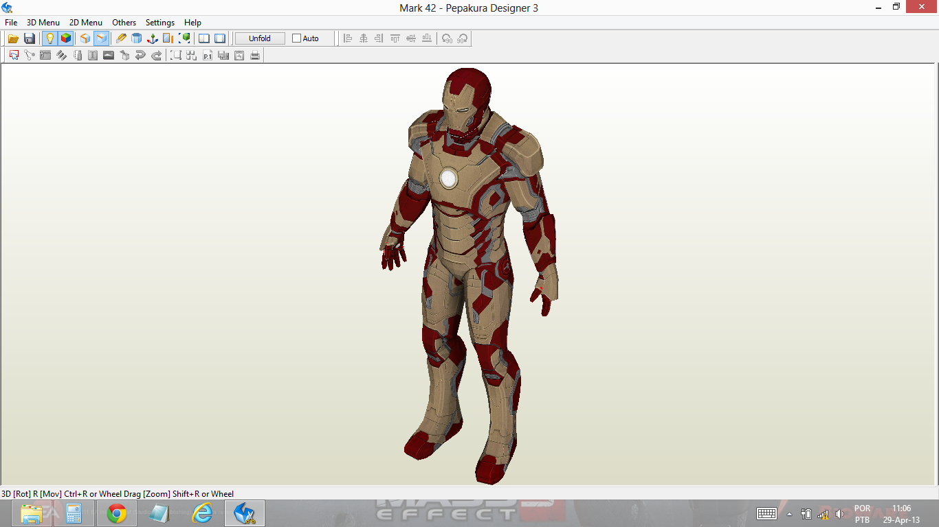The width and height of the screenshot is (939, 527).
Task: Open the Settings menu
Action: click(160, 23)
